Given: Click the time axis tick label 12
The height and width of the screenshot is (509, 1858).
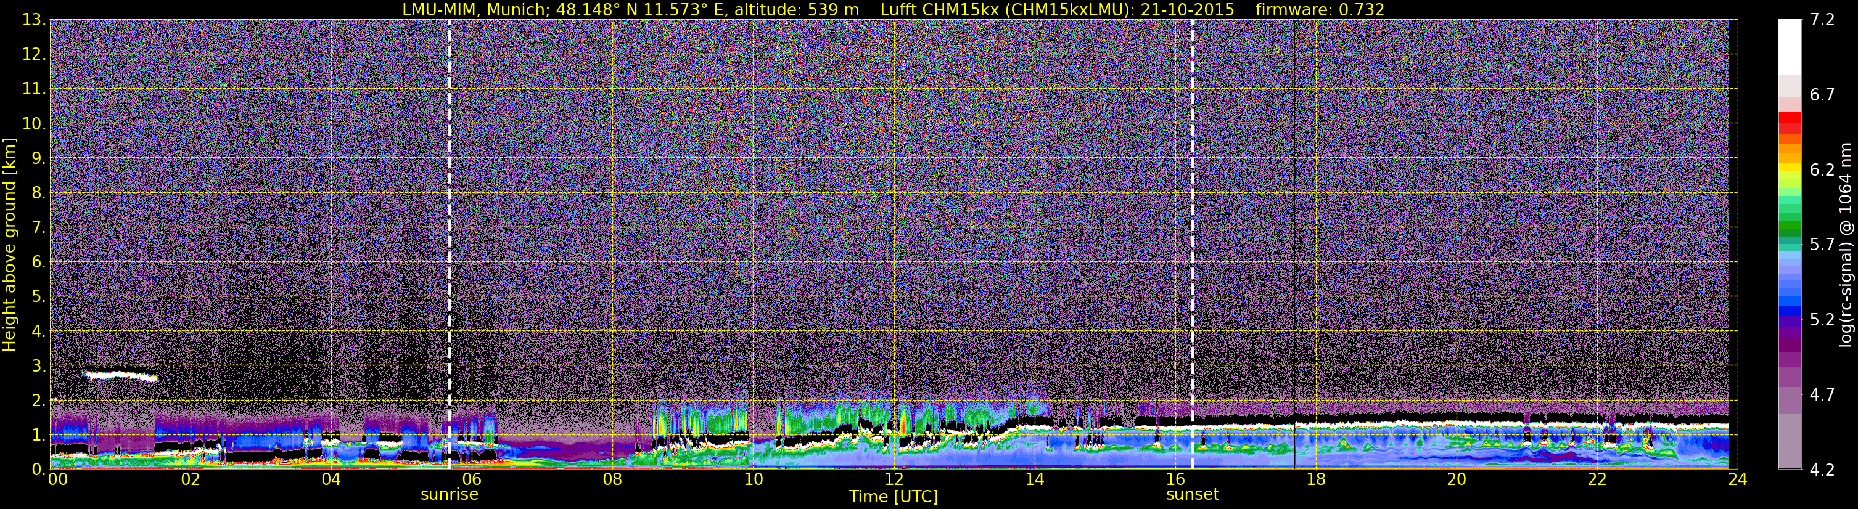Looking at the screenshot, I should (893, 480).
